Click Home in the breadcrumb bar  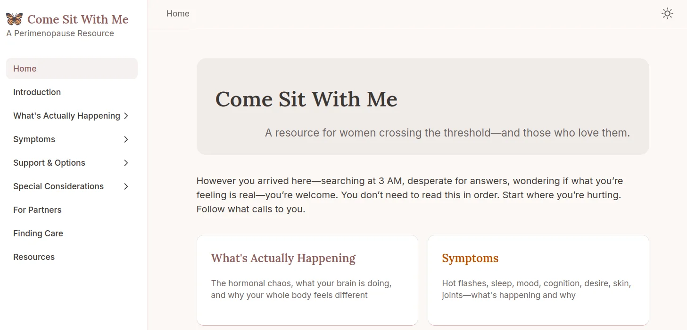tap(178, 14)
